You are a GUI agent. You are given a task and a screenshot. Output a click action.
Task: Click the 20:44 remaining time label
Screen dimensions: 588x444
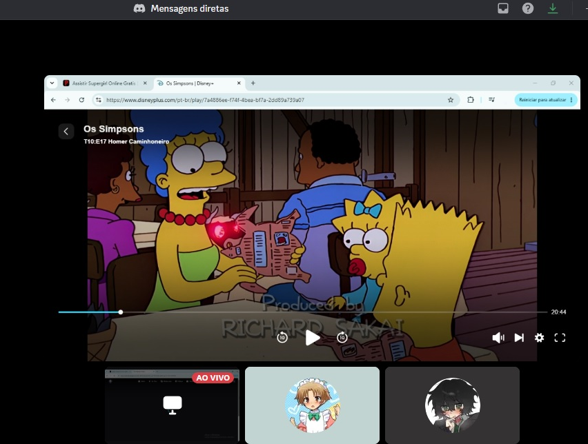pyautogui.click(x=558, y=312)
